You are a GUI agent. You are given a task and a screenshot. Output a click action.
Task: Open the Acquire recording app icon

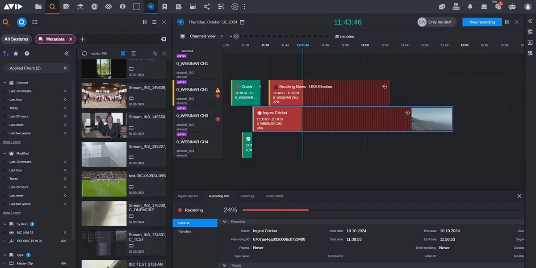tap(151, 7)
